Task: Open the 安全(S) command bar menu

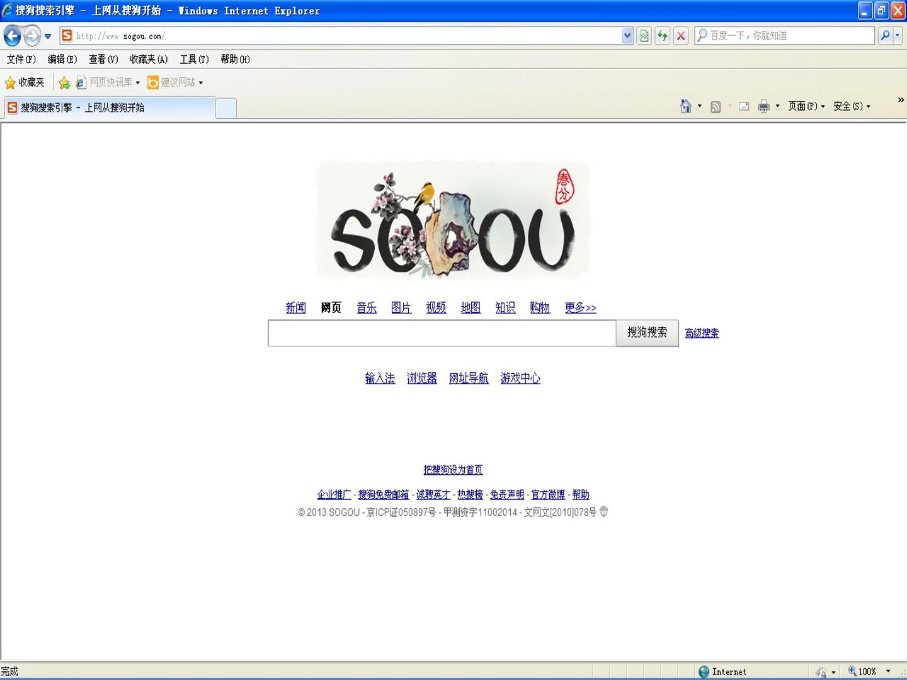Action: point(852,106)
